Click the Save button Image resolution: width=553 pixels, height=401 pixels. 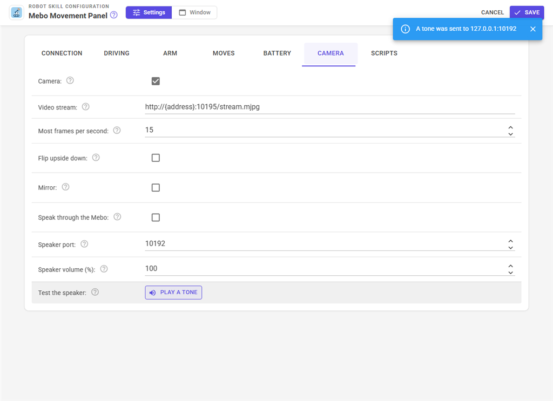(x=527, y=12)
